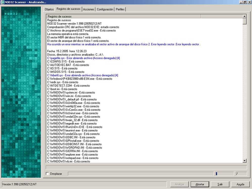Click the C:\WINDOWS\notepad.exe log line
The width and height of the screenshot is (252, 189).
coord(73,158)
